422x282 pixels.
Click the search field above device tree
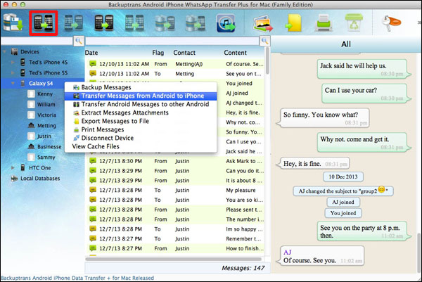coord(37,41)
